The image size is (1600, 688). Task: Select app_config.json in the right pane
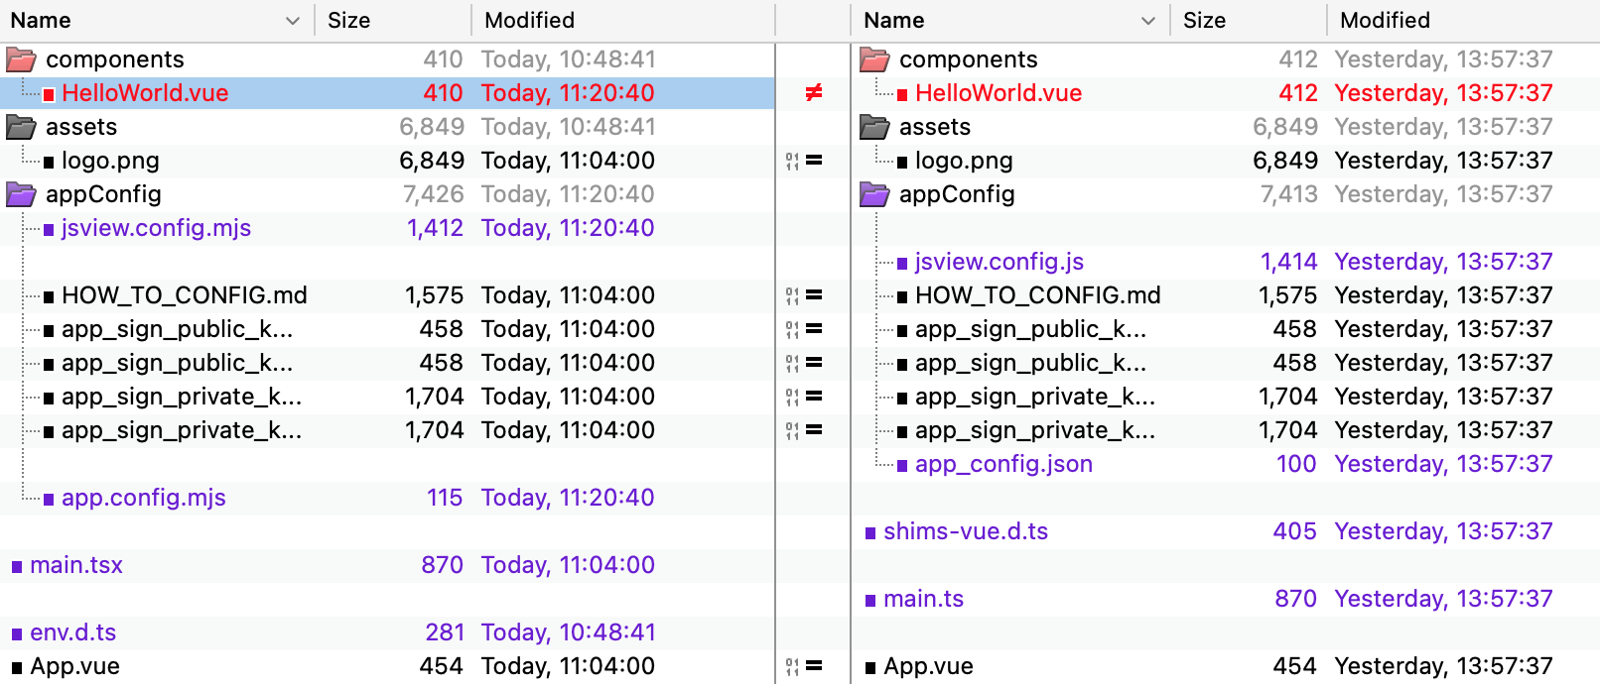point(1003,464)
